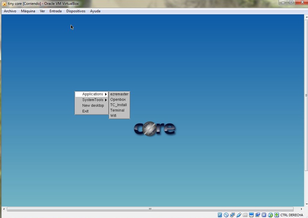Click the tiny core logo on desktop
Screen dimensions: 308x218
pos(154,129)
